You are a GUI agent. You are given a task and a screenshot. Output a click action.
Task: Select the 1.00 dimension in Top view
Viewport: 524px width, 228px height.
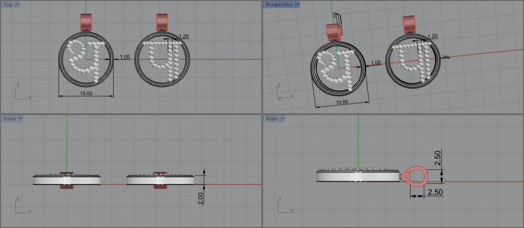coord(125,57)
